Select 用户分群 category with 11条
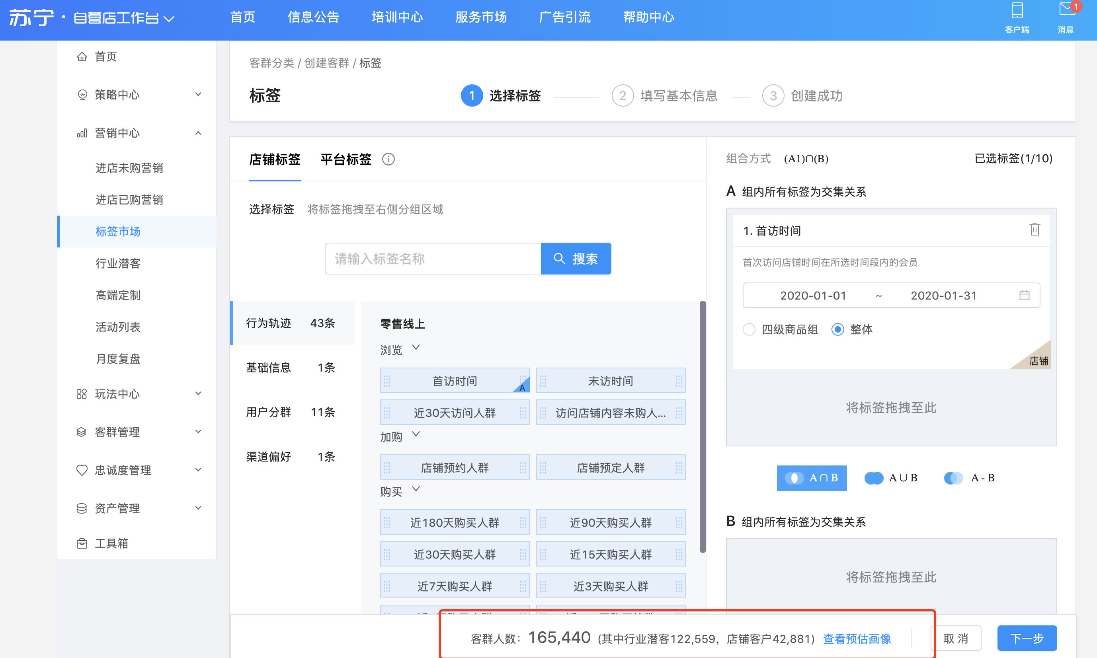The image size is (1097, 658). coord(292,413)
